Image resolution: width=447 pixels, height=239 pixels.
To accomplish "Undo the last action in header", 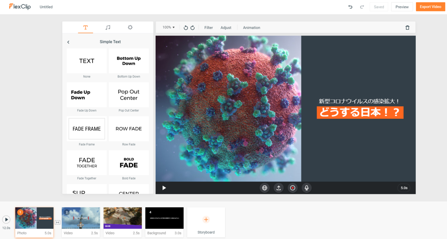I will (350, 7).
